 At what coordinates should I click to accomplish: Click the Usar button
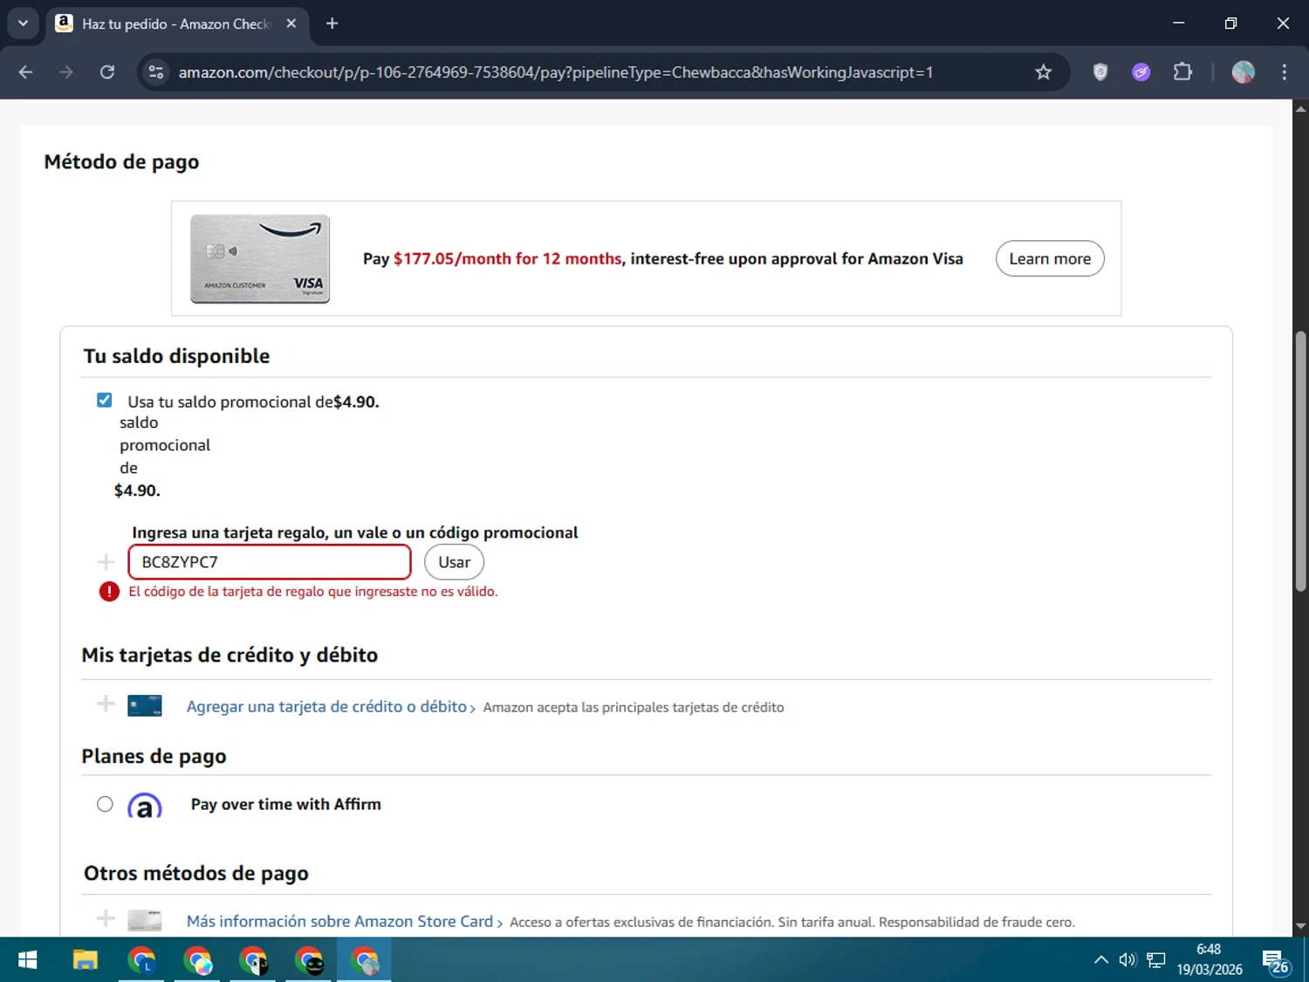click(454, 562)
